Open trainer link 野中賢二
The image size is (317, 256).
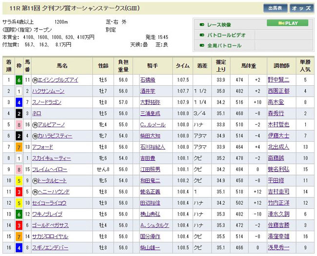pos(279,80)
